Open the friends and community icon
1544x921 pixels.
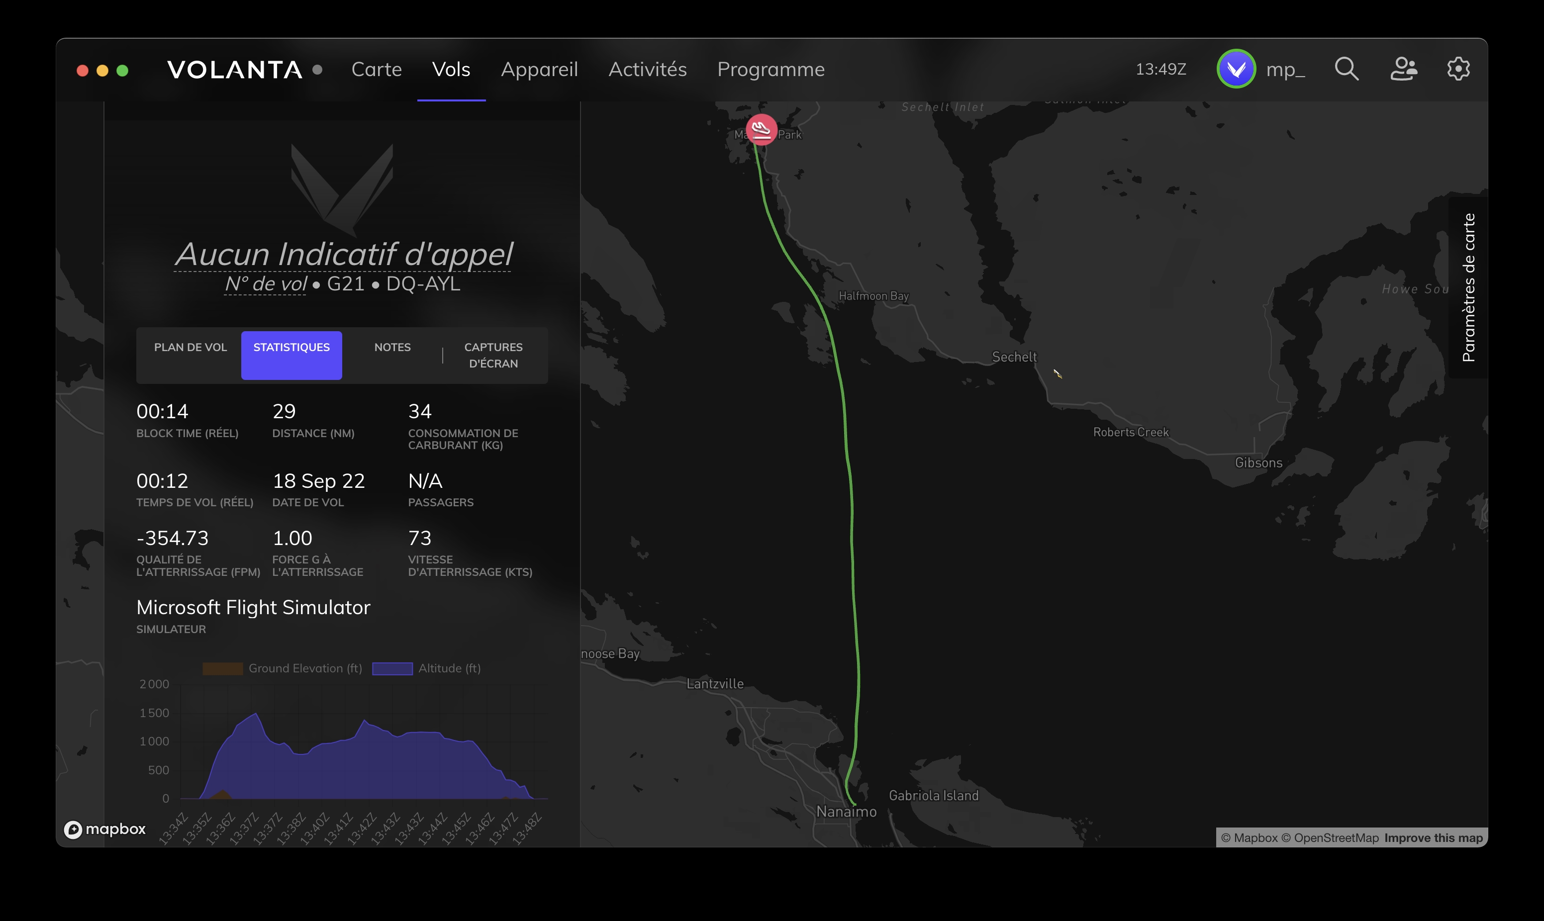[1403, 69]
